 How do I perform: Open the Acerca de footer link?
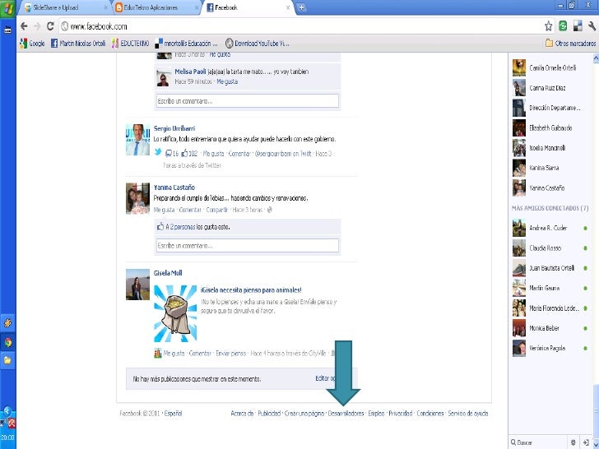pos(242,413)
